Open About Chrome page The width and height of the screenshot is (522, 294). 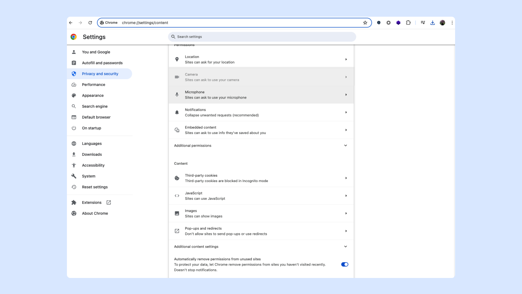point(95,213)
